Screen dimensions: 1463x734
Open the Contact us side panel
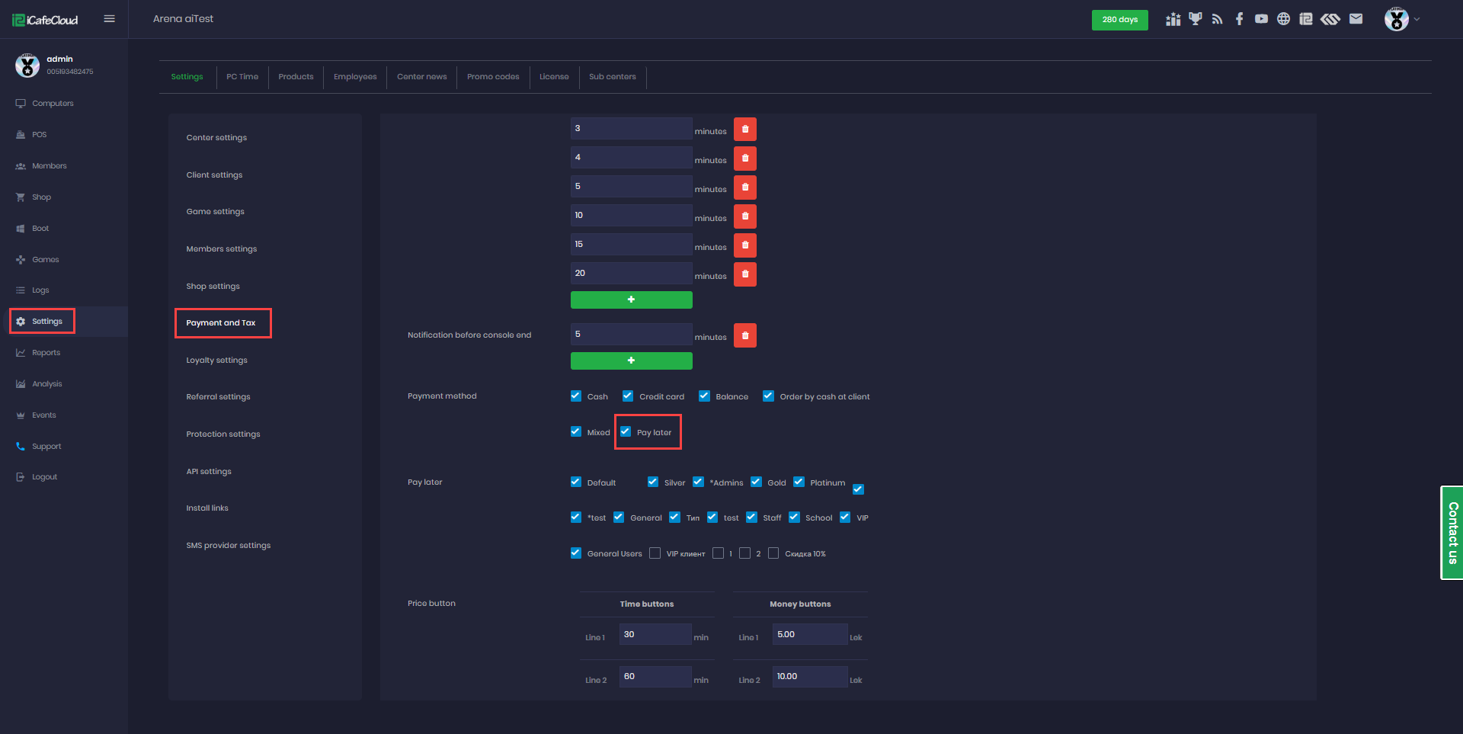point(1452,533)
